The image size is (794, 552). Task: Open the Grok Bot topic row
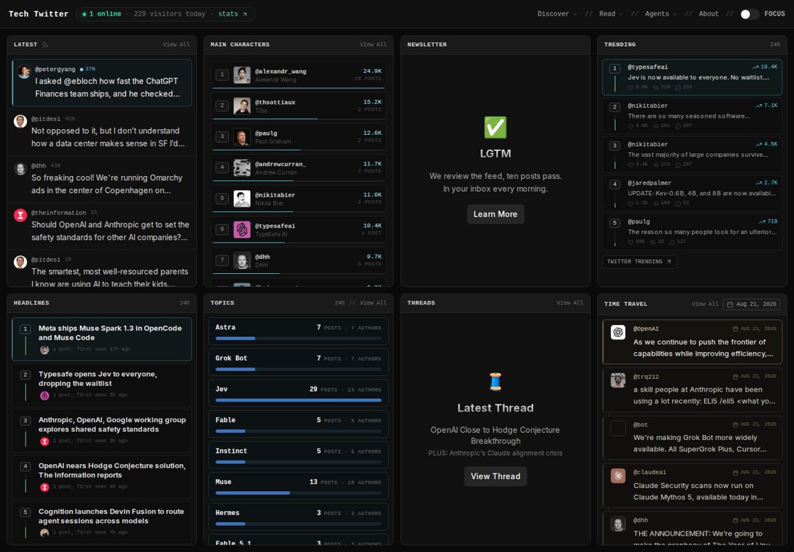pyautogui.click(x=298, y=363)
